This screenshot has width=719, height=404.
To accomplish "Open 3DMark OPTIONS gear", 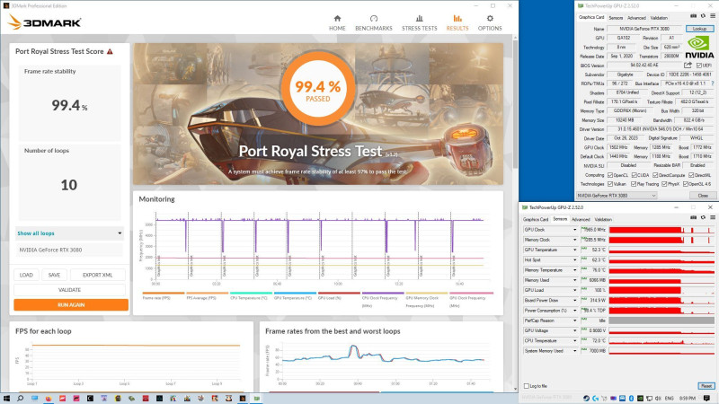I will pyautogui.click(x=490, y=18).
